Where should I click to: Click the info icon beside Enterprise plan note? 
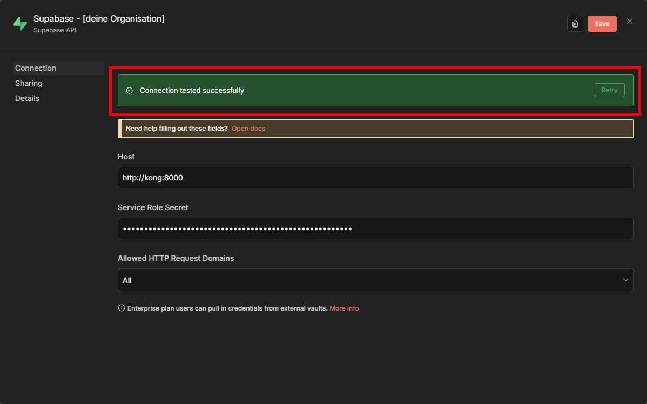pos(122,308)
